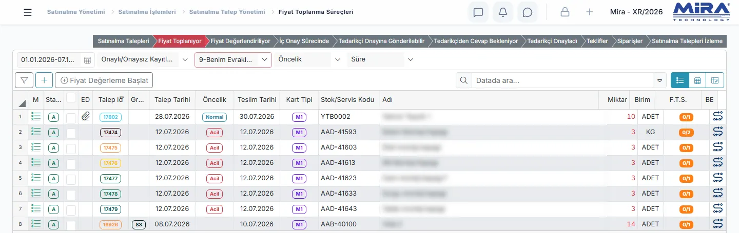Click the BE flow icon for AAD-41613 row
The width and height of the screenshot is (739, 233).
coord(718,163)
